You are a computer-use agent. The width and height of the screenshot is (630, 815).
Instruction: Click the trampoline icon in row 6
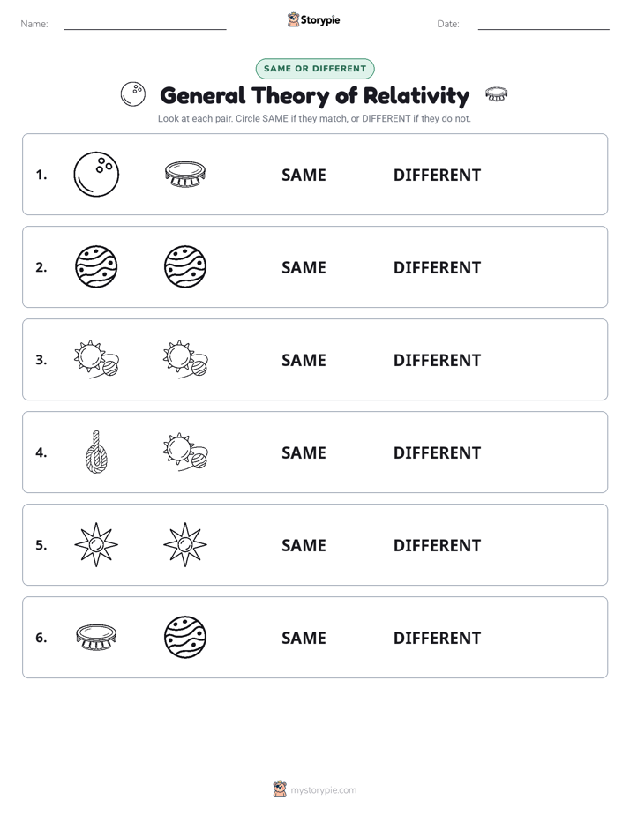click(x=96, y=637)
